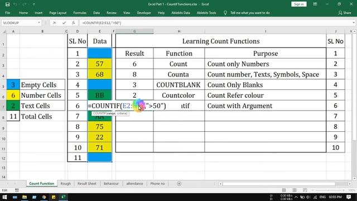
Task: Add a new sheet with the plus icon
Action: [179, 184]
